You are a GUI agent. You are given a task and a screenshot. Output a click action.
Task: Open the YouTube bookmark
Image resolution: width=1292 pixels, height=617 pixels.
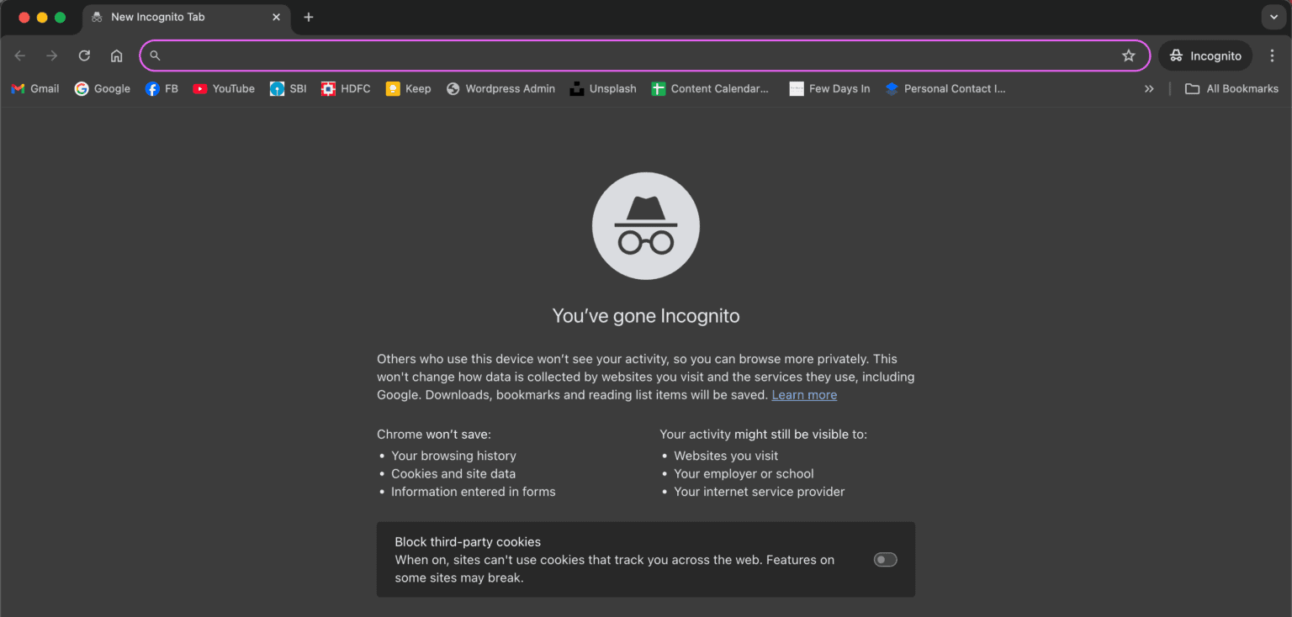click(223, 88)
